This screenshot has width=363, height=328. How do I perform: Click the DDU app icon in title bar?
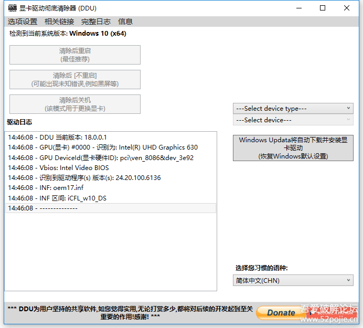click(13, 8)
